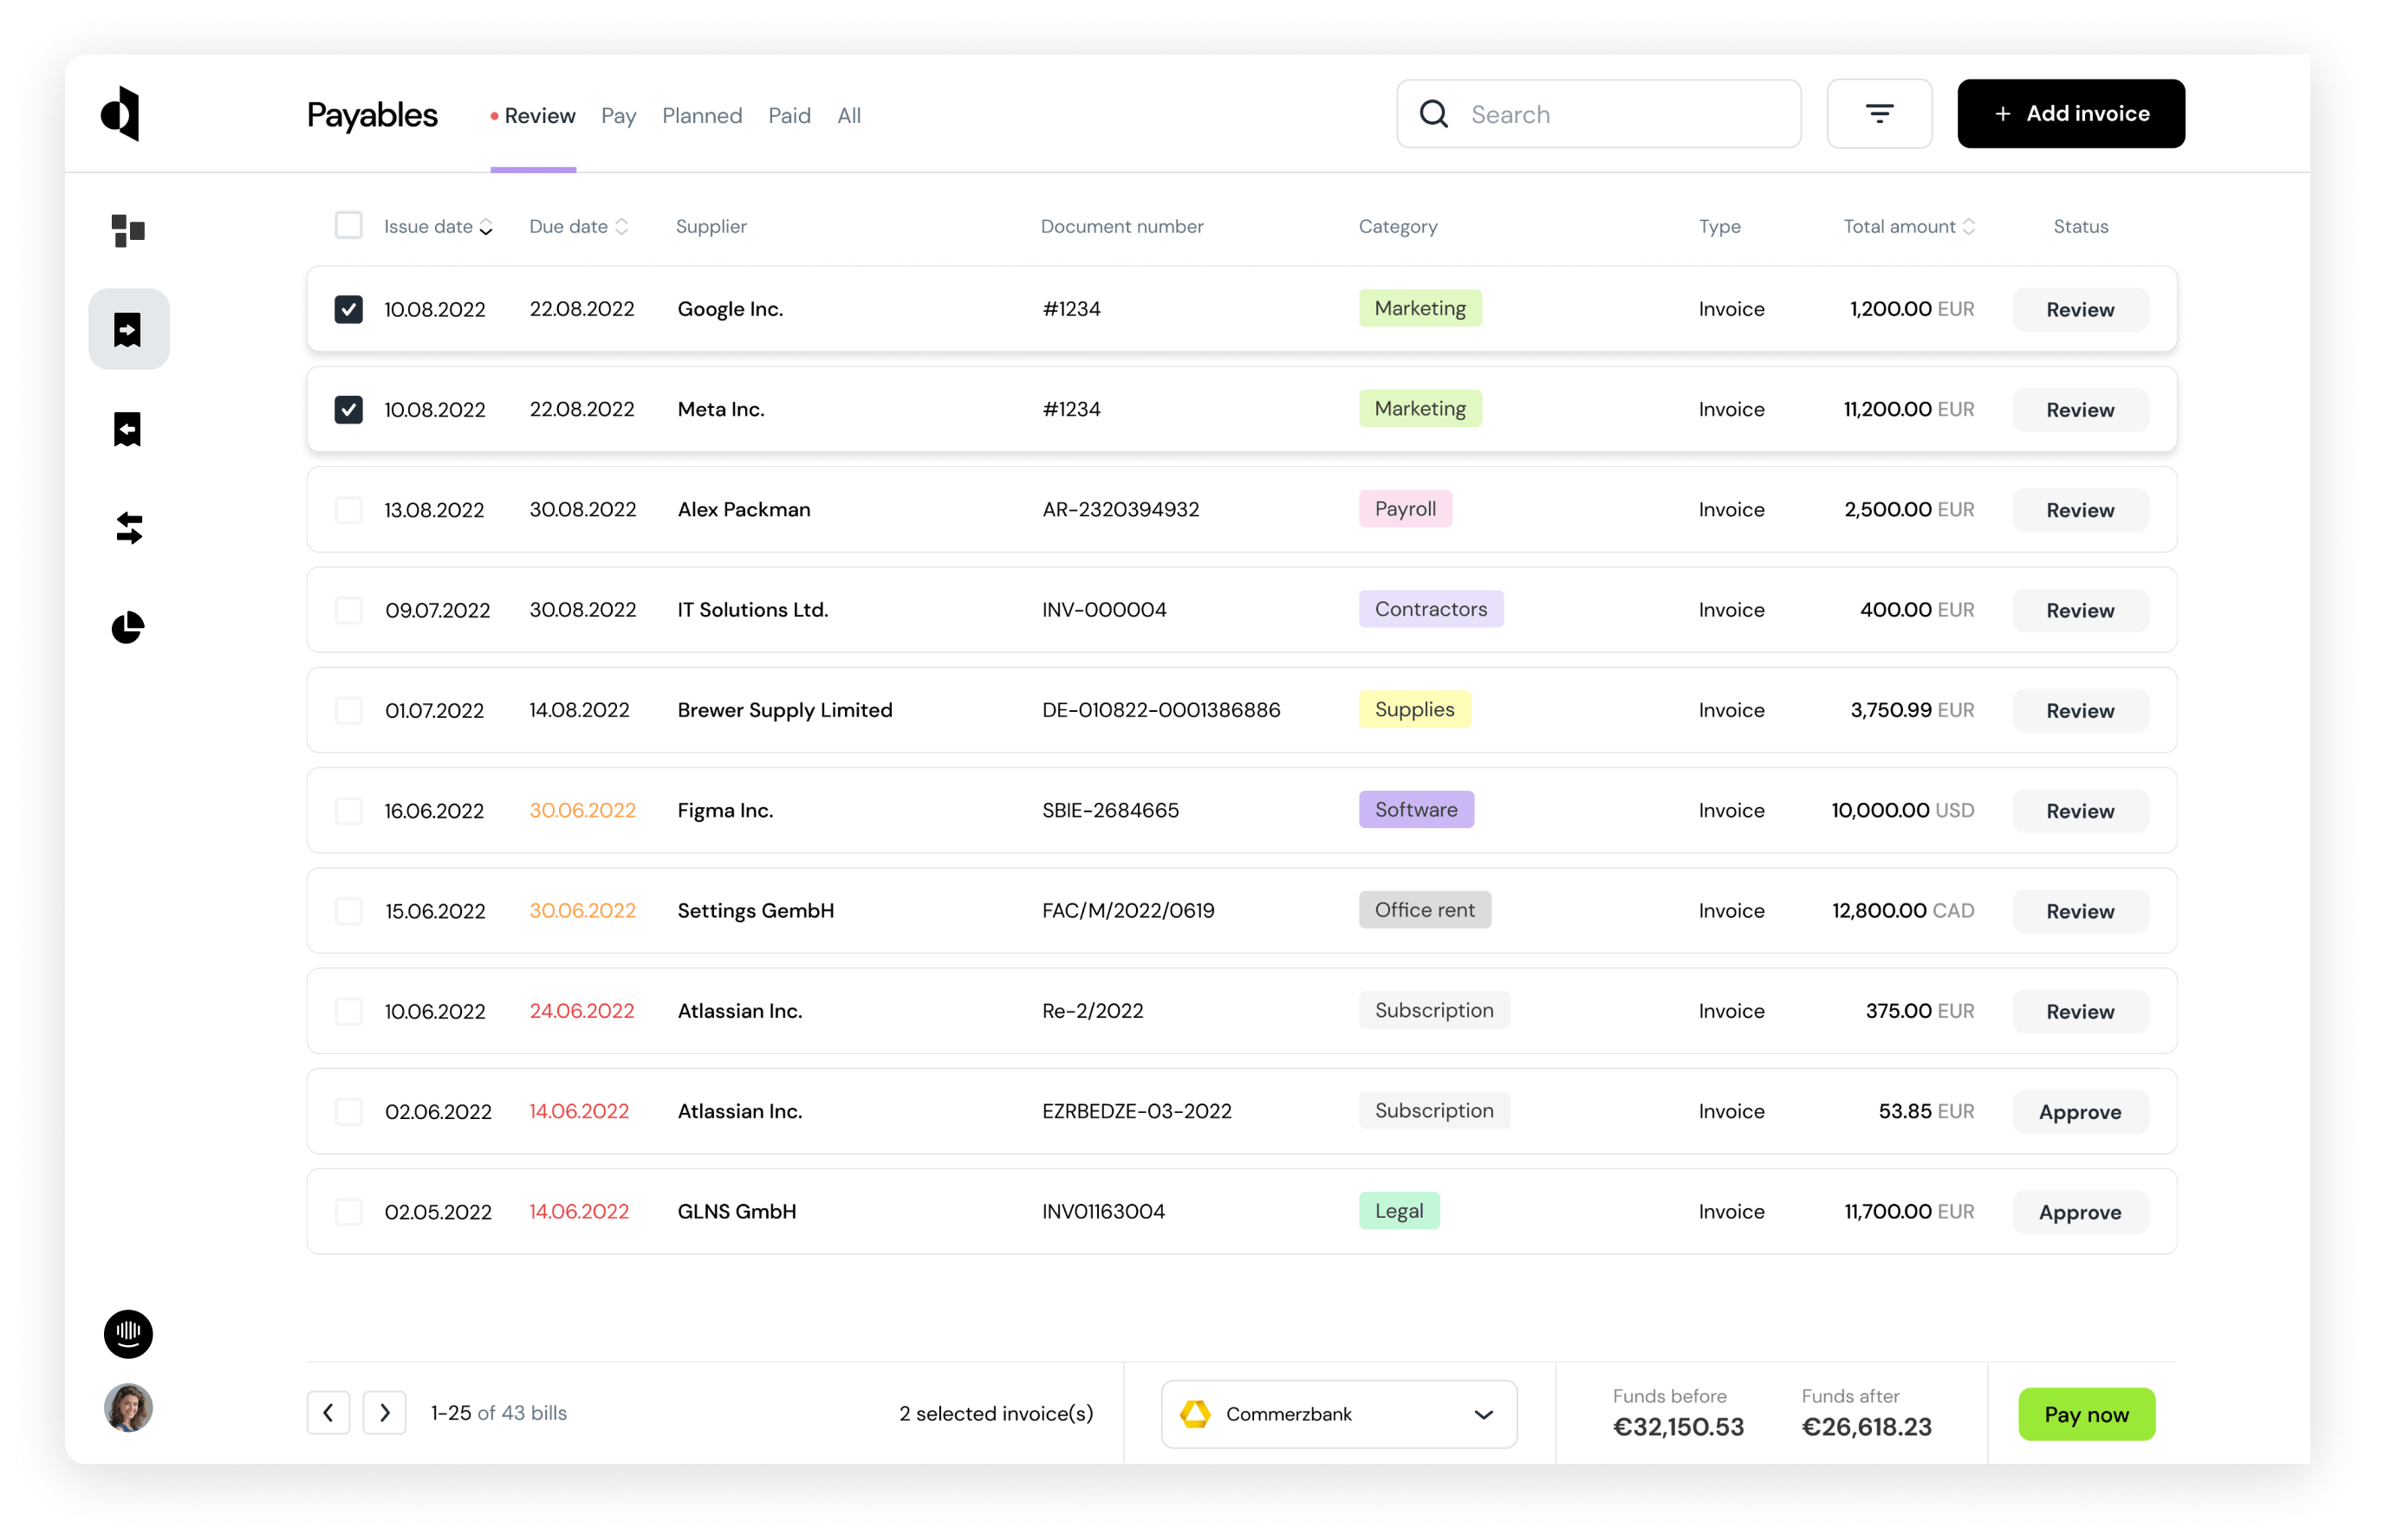Open the transactions arrows sidebar icon
2384x1540 pixels.
128,528
